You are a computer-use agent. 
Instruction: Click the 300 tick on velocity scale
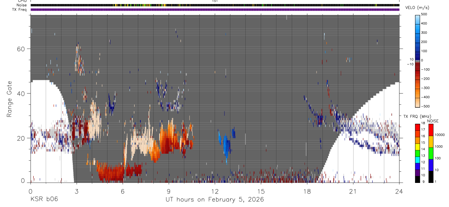[x=425, y=32]
